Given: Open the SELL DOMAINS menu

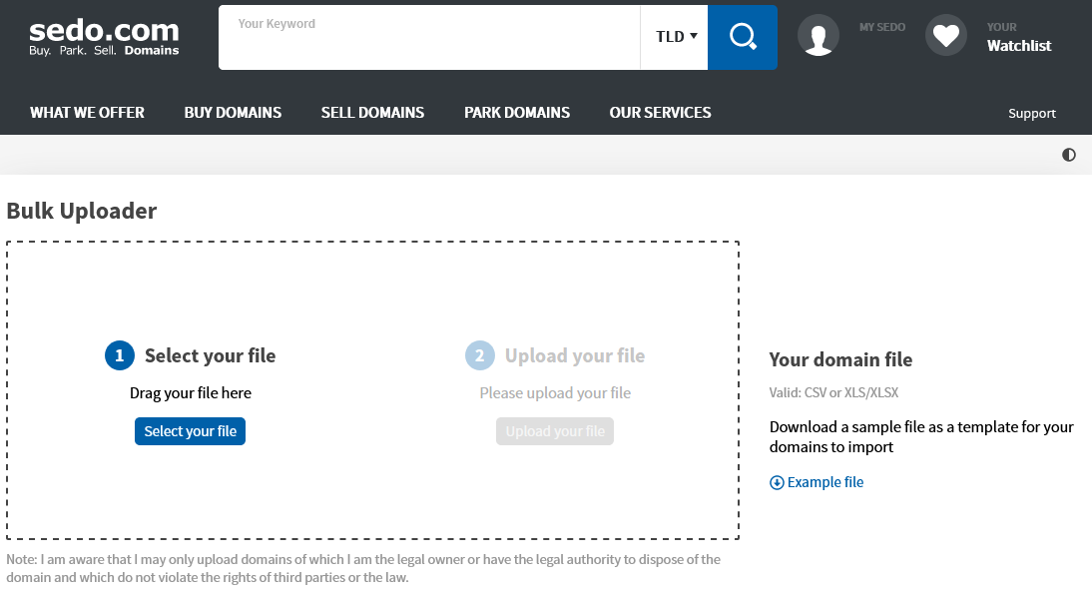Looking at the screenshot, I should 372,113.
